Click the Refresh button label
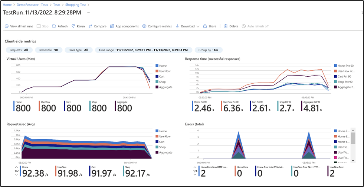Screen dimensions: 364x187 pos(63,26)
